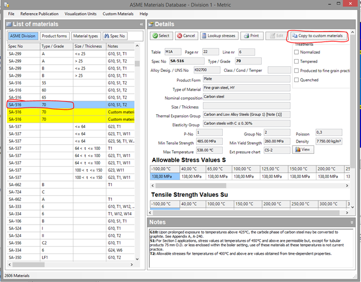
Task: Click the Type / Grade field 70
Action: click(x=248, y=61)
